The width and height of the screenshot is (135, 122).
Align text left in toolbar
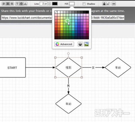click(x=4, y=4)
